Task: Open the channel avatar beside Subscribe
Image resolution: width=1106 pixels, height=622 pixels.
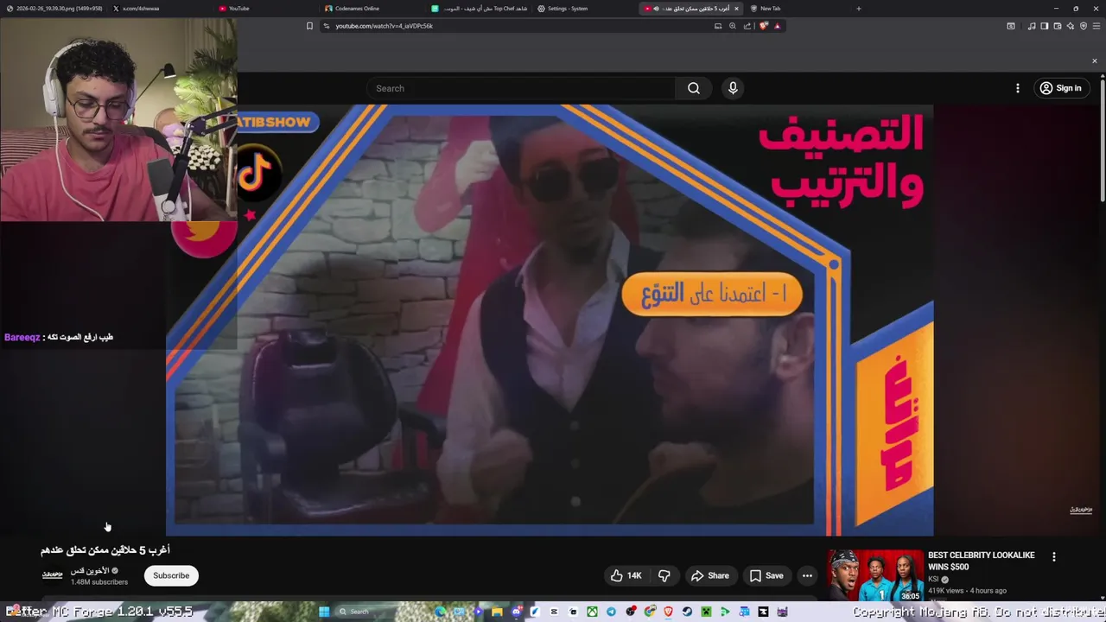Action: 53,574
